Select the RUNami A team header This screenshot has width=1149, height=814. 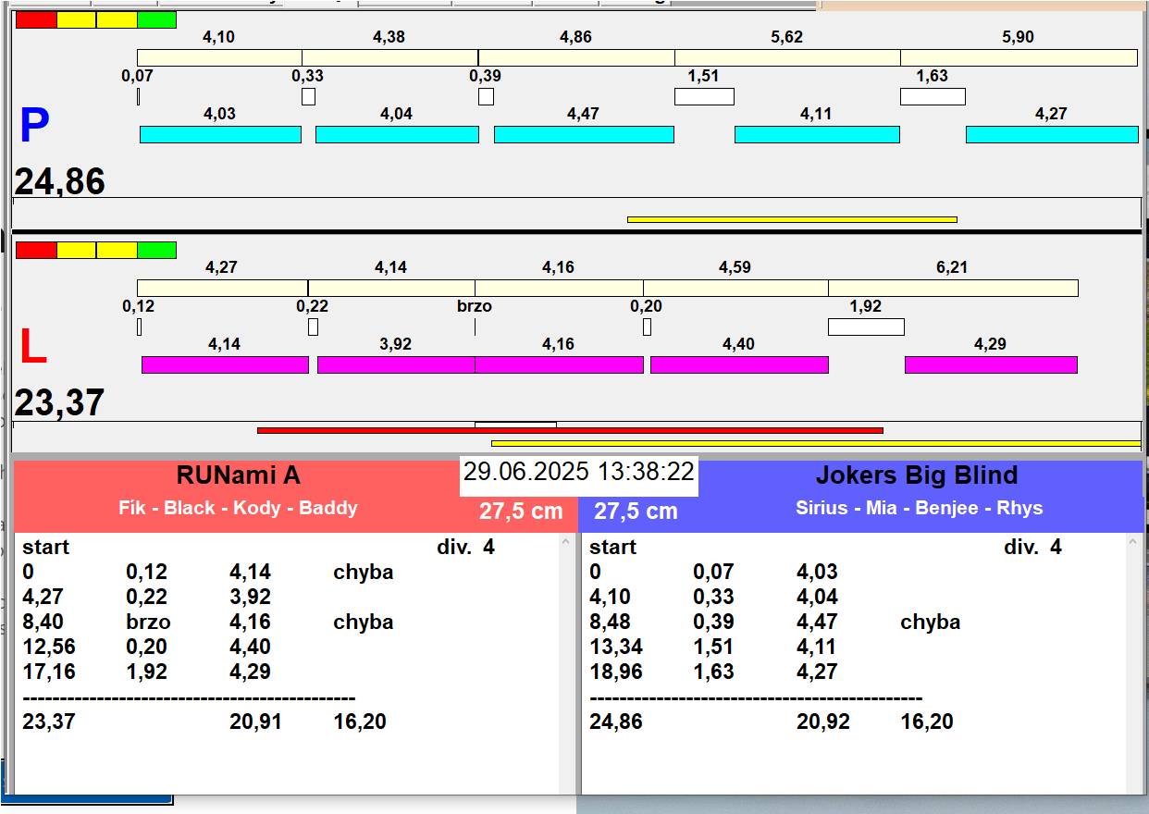click(239, 475)
